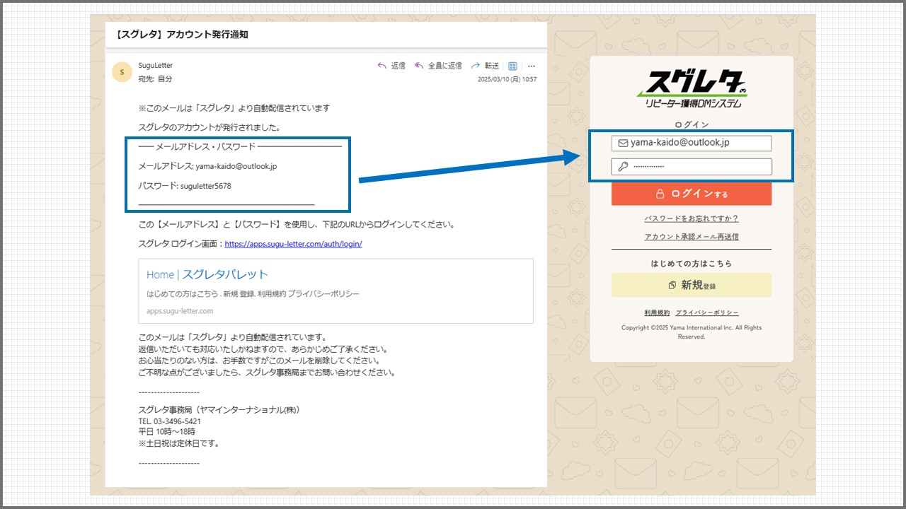Click the password field in login form
Screen dimensions: 906x509
tap(692, 167)
